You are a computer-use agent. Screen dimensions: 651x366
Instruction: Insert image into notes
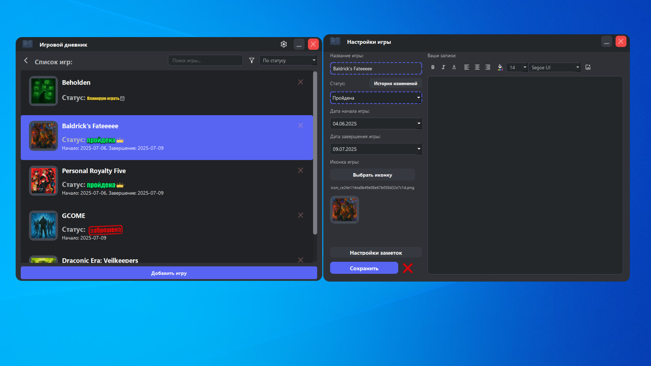point(588,67)
